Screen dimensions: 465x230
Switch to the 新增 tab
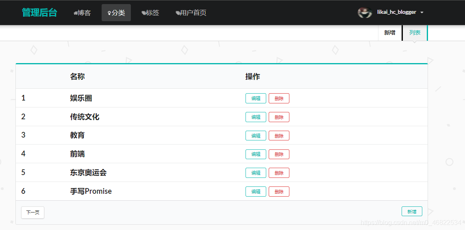click(x=390, y=33)
